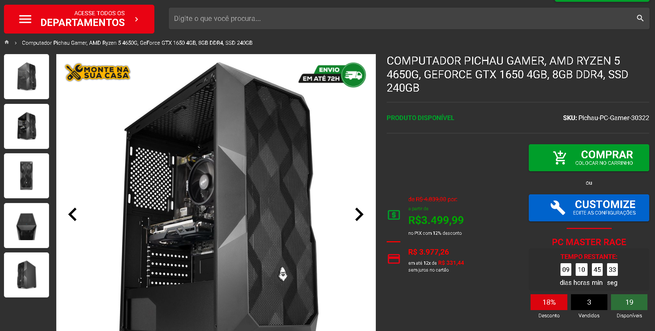Open the hamburger departments menu icon
The width and height of the screenshot is (655, 331).
25,19
